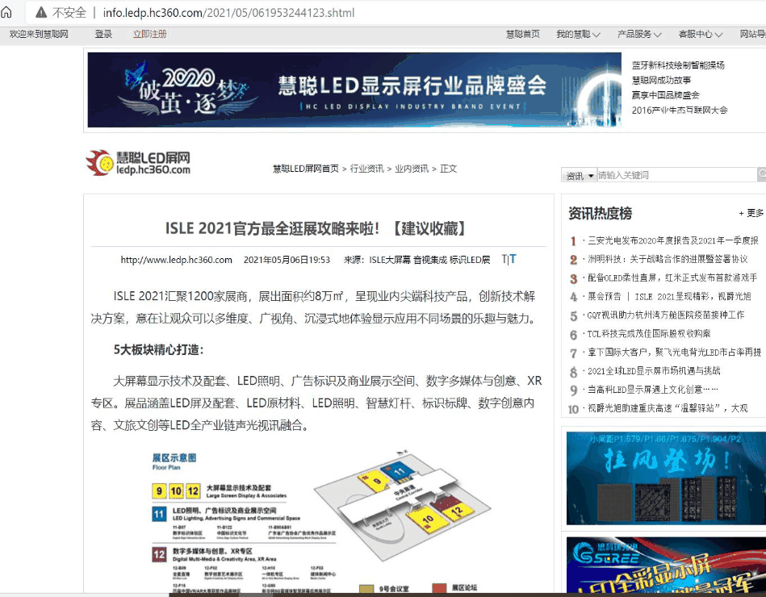Click the search magnifier icon
This screenshot has width=766, height=597.
(x=761, y=175)
